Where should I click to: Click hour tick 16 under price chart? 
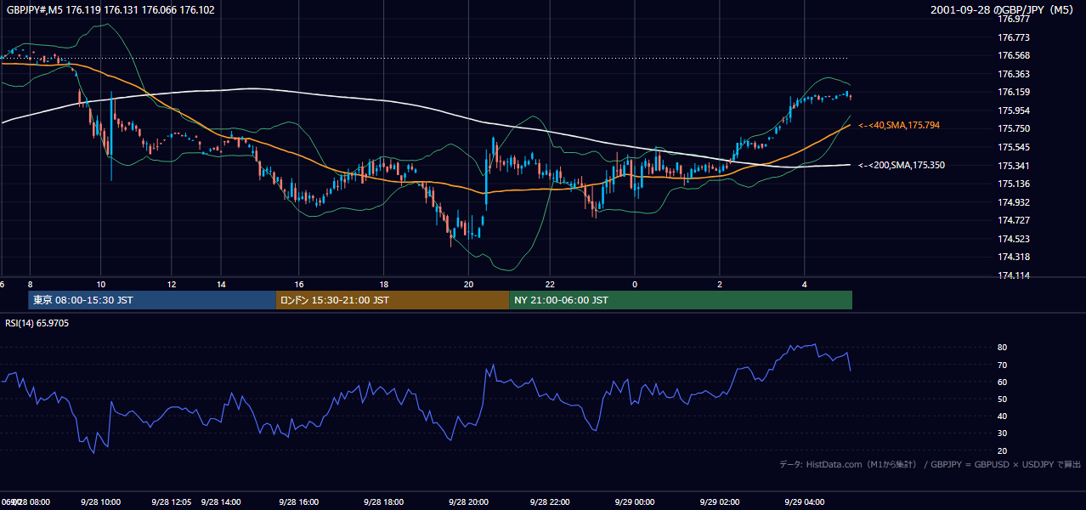(x=299, y=284)
